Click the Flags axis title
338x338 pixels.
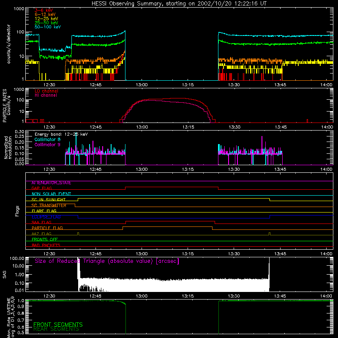(x=17, y=211)
